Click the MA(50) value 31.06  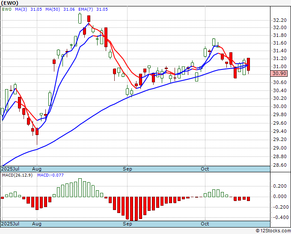point(69,9)
